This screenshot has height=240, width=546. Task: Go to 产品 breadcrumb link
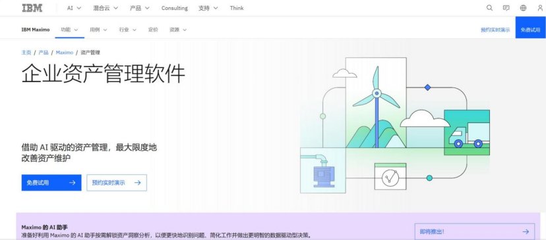tap(43, 53)
